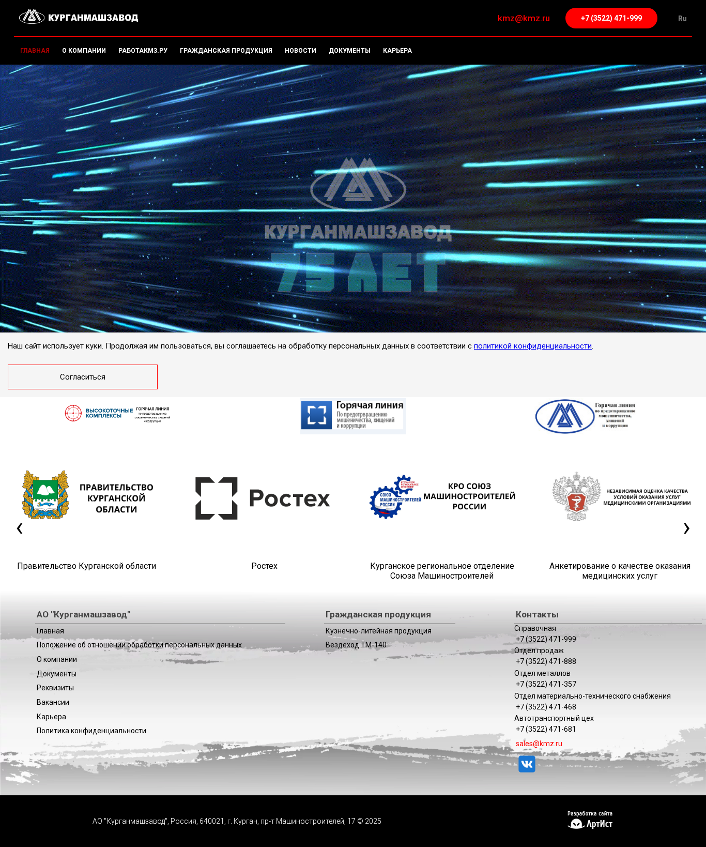
Task: Open the Ростех caption link
Action: pos(264,566)
